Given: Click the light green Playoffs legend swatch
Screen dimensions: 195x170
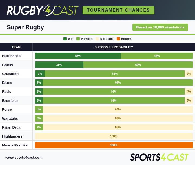Looking at the screenshot, I should pyautogui.click(x=78, y=39).
